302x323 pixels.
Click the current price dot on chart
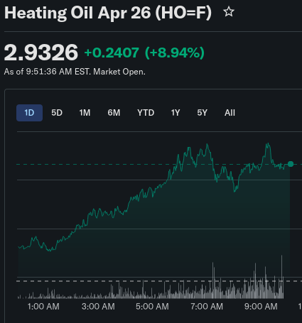[x=291, y=164]
